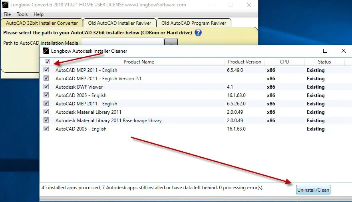Open the File menu
This screenshot has height=202, width=352.
(x=7, y=14)
